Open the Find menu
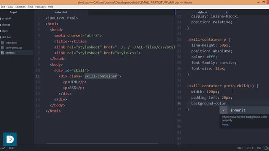This screenshot has height=151, width=269. (30, 7)
